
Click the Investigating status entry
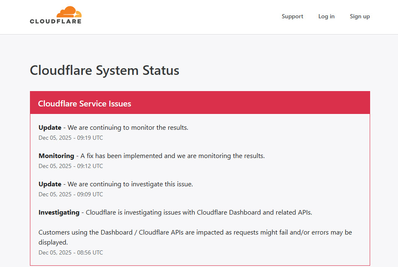click(175, 212)
